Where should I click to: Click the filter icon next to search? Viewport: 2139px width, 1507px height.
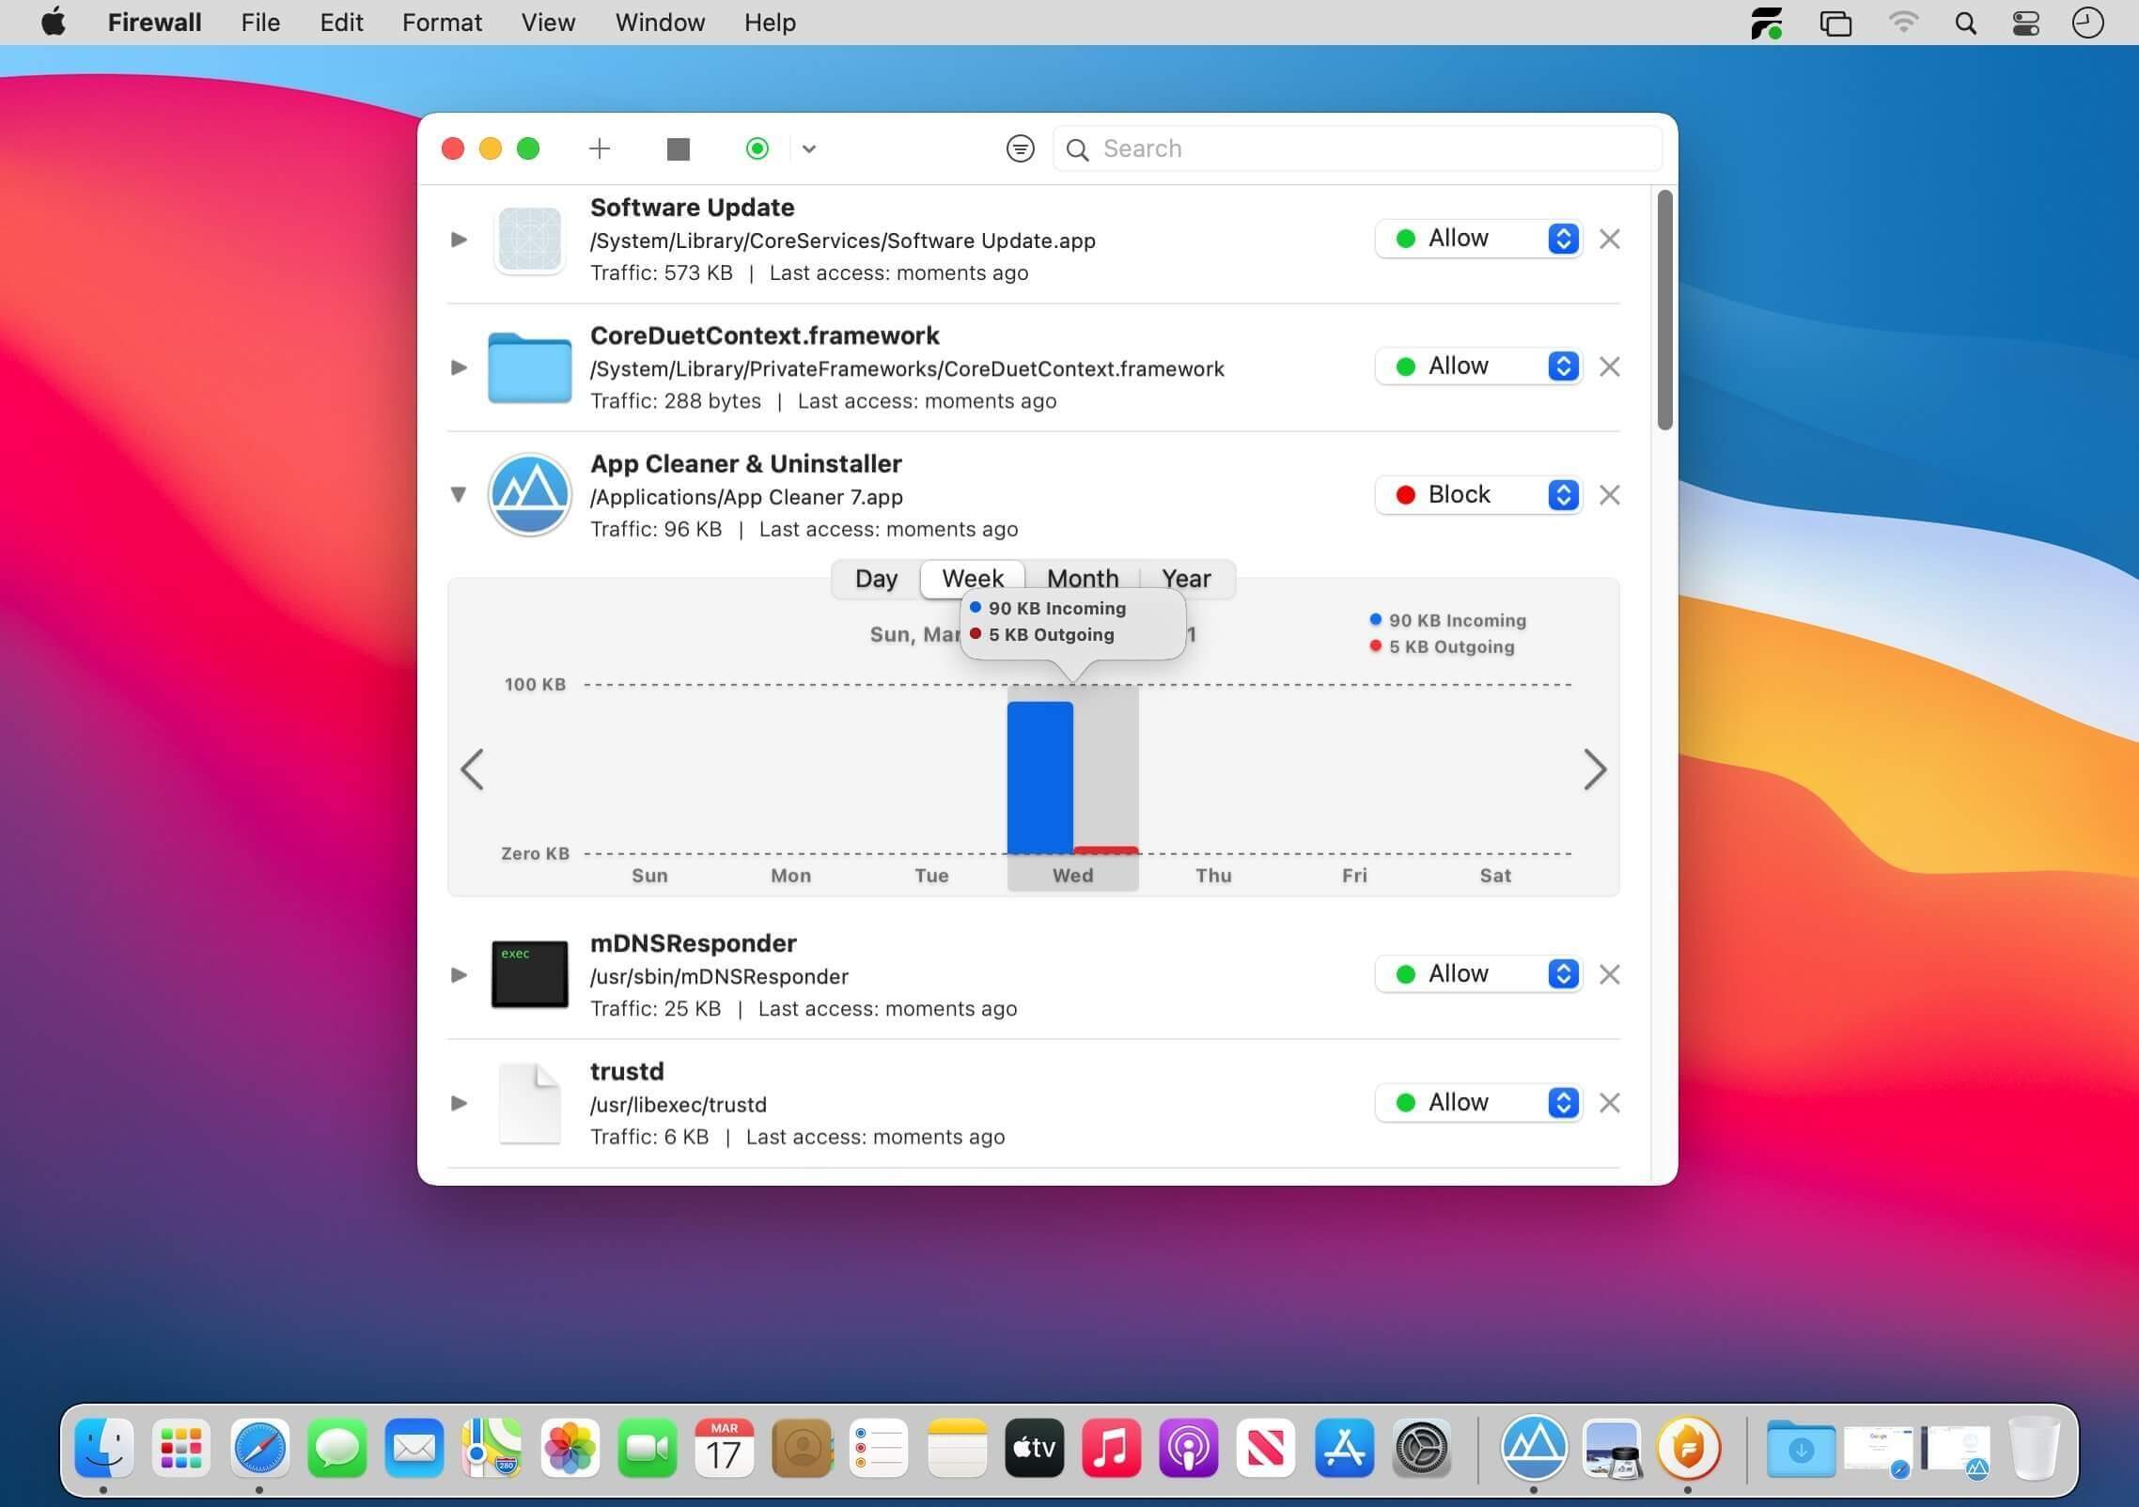(x=1020, y=148)
